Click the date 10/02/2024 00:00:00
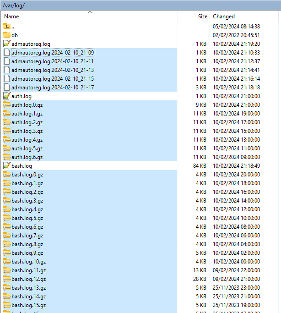 (x=236, y=262)
